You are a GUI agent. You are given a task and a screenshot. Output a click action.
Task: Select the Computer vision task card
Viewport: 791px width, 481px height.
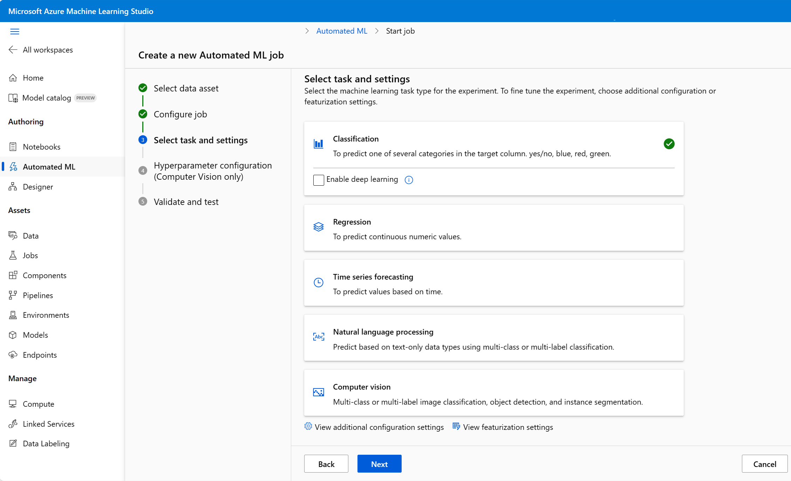[x=494, y=393]
